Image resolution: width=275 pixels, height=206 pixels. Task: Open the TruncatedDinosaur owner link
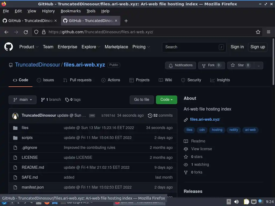click(x=37, y=65)
